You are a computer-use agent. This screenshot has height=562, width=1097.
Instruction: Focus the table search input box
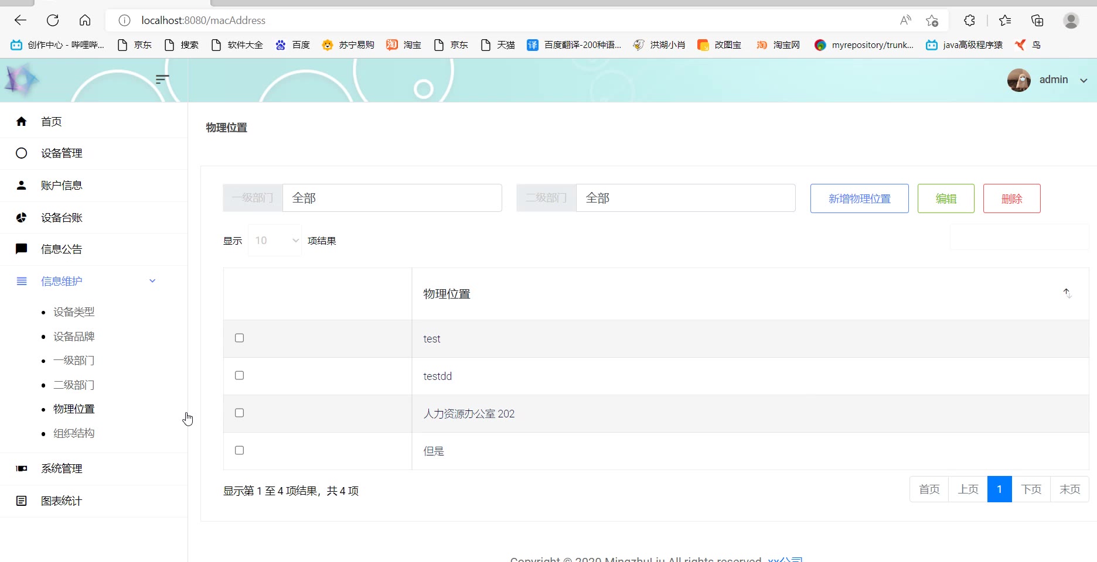click(x=1019, y=237)
